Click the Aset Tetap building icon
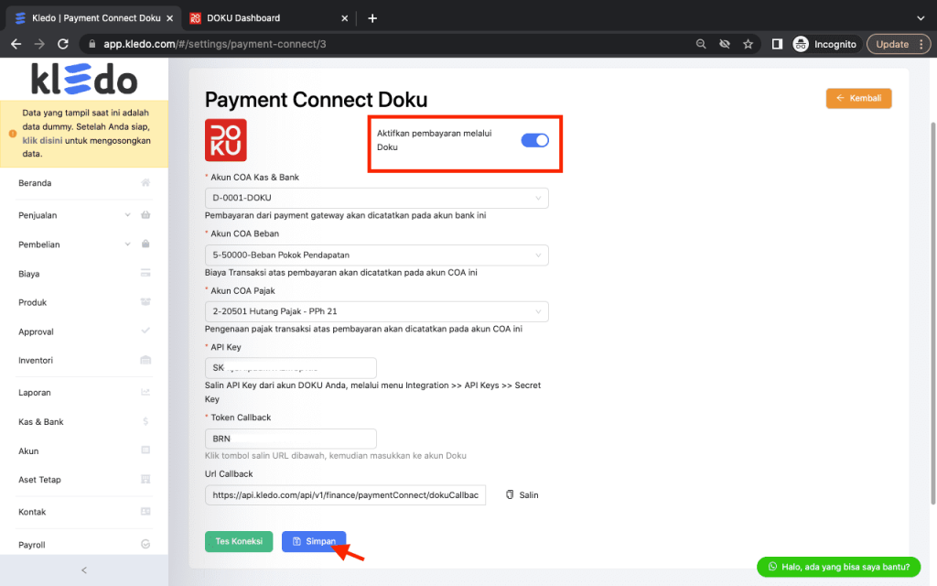The height and width of the screenshot is (586, 937). tap(145, 479)
